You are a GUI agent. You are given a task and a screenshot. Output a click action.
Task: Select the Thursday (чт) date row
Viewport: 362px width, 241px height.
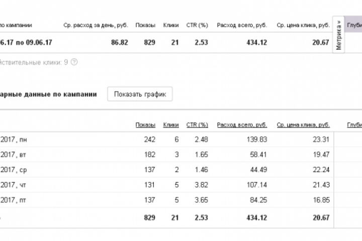(13, 184)
